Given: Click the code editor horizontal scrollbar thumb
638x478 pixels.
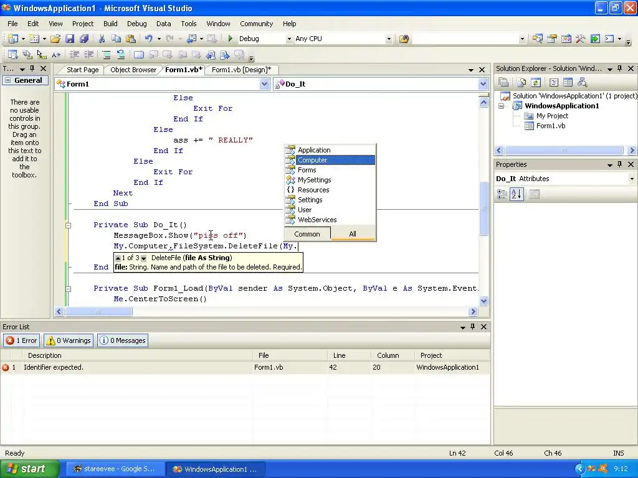Looking at the screenshot, I should [x=98, y=311].
